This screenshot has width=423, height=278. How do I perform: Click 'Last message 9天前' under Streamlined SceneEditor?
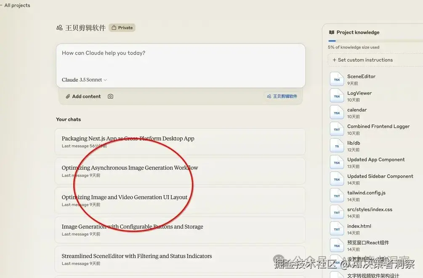coord(81,263)
